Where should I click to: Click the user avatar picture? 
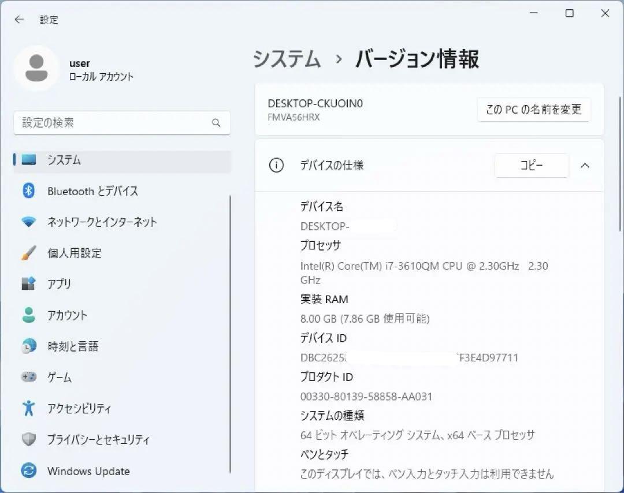click(x=36, y=68)
